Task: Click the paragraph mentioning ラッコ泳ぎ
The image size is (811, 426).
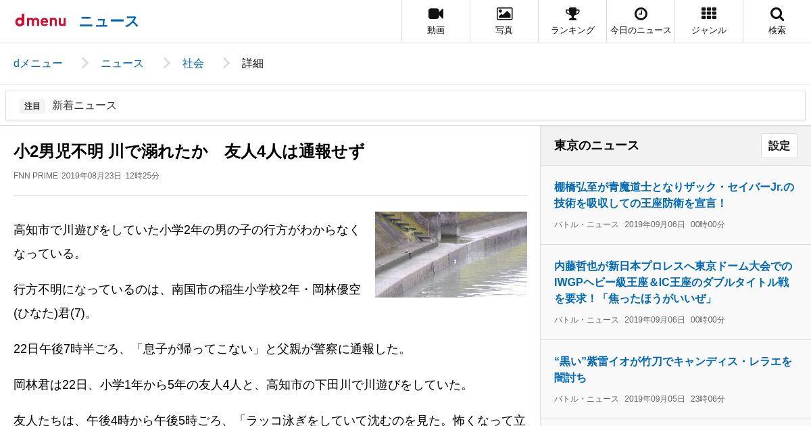Action: point(270,420)
